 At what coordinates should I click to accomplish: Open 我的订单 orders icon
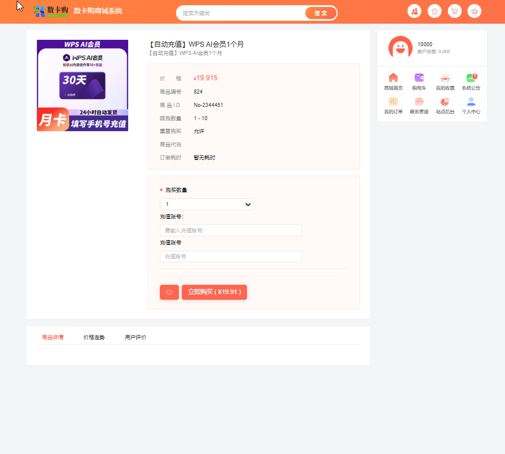point(393,102)
